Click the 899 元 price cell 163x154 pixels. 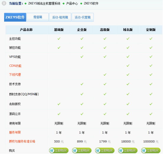pyautogui.click(x=82, y=142)
